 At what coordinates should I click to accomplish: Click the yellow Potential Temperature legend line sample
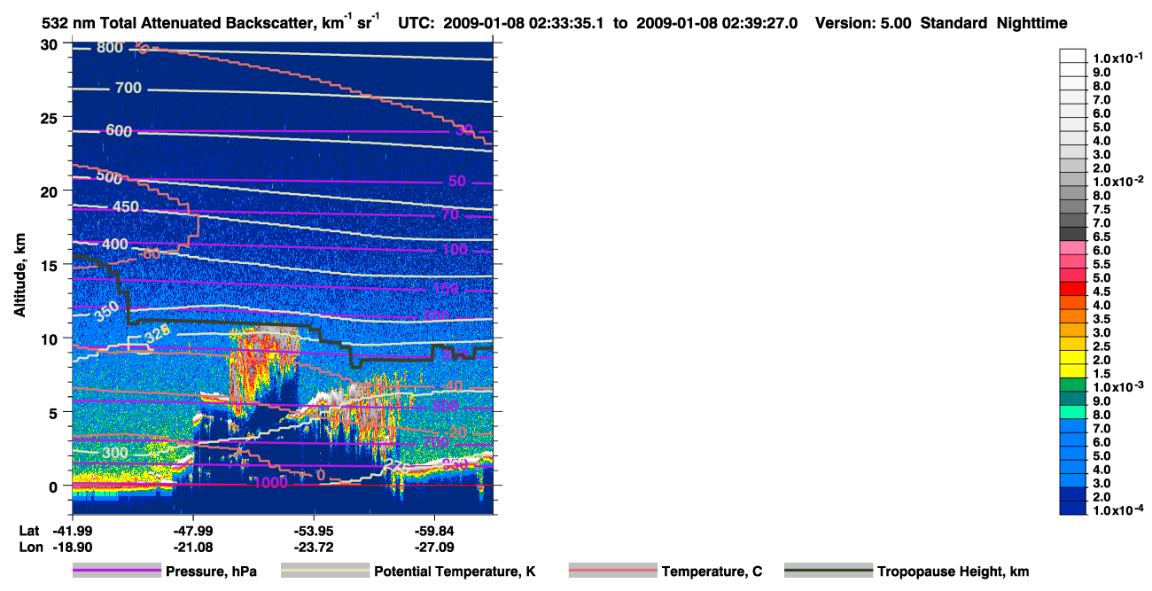tap(325, 572)
